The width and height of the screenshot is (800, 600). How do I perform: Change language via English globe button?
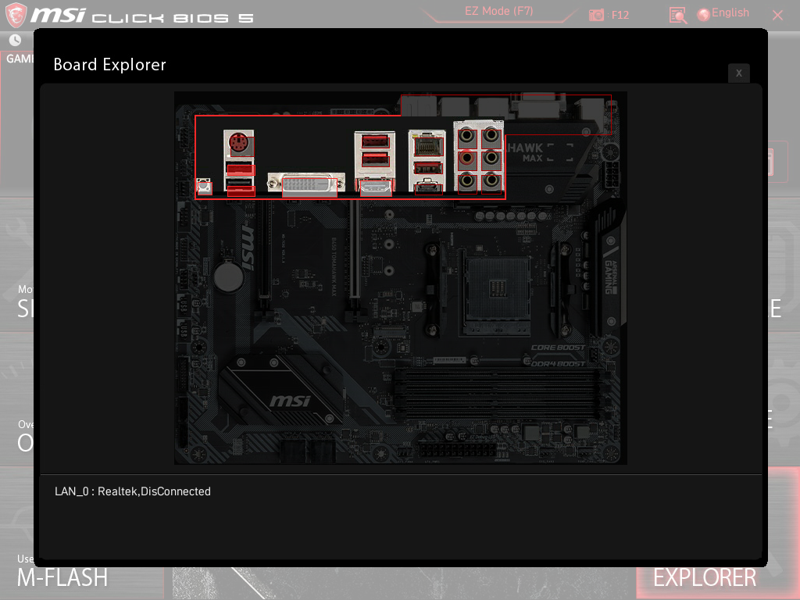click(x=723, y=13)
